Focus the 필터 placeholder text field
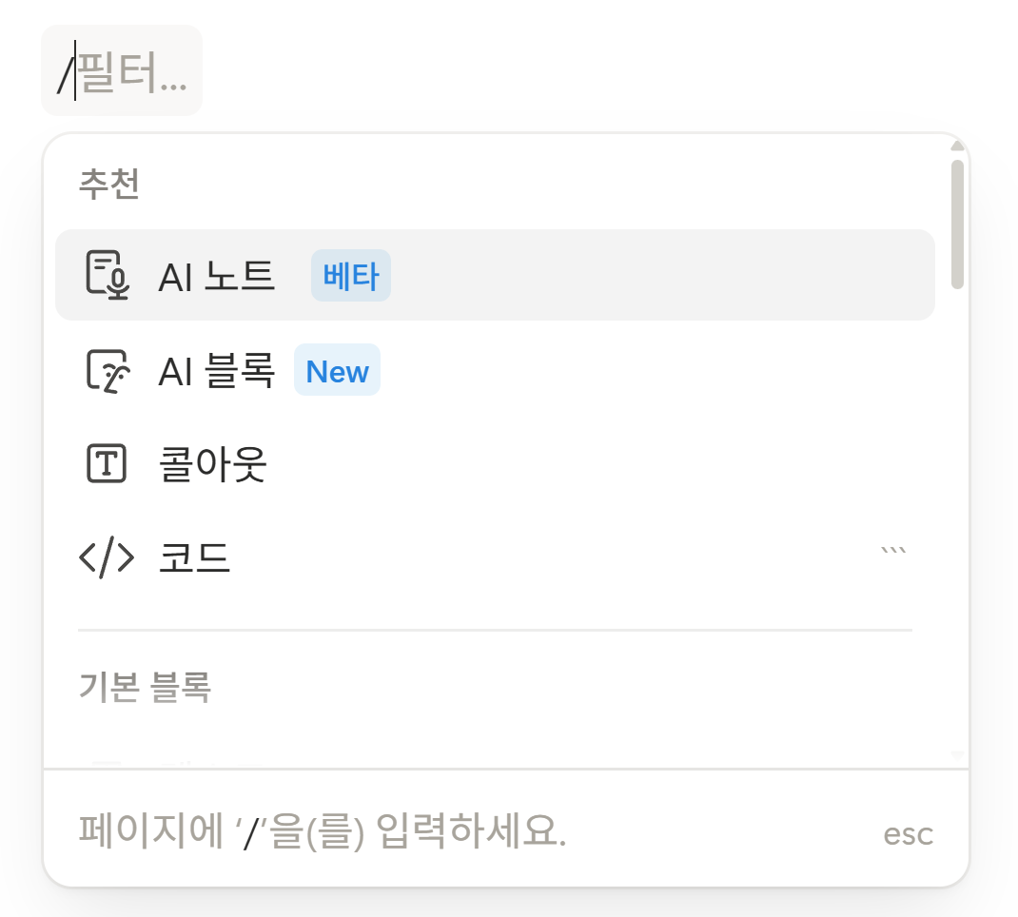The height and width of the screenshot is (917, 1018). (132, 71)
